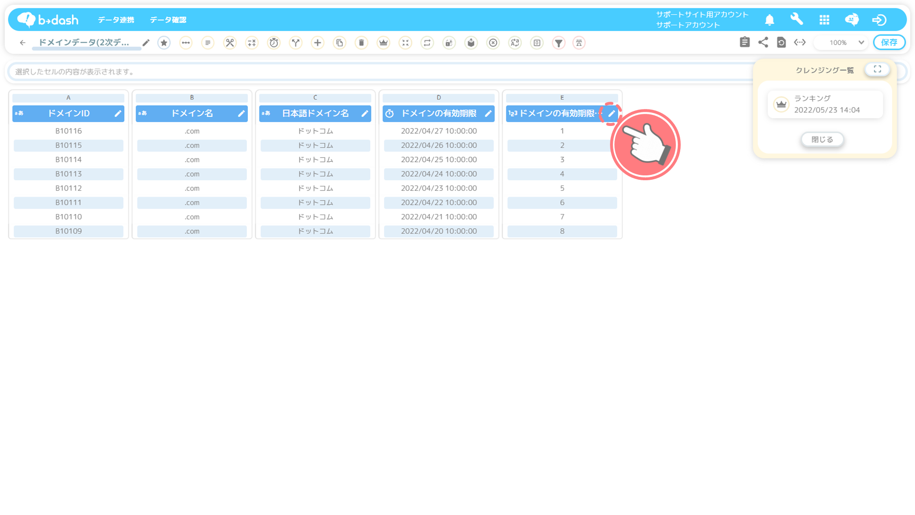915x515 pixels.
Task: Click the four-arrows collapse toolbar icon
Action: 405,43
